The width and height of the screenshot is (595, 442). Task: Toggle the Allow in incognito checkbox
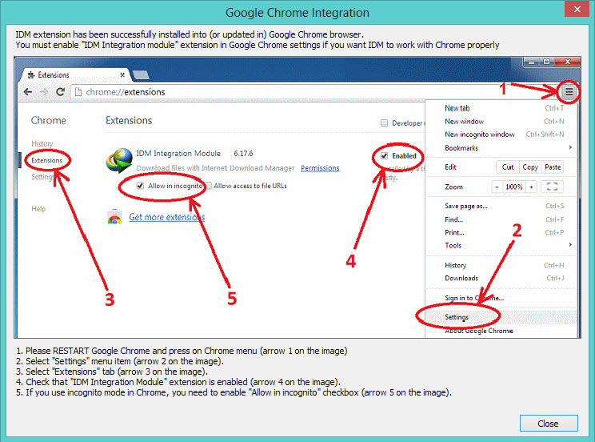(141, 185)
